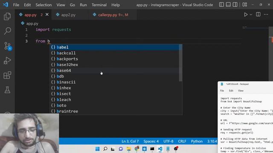Click Ln 3, Col 7 in status bar
The image size is (273, 153).
tap(130, 142)
